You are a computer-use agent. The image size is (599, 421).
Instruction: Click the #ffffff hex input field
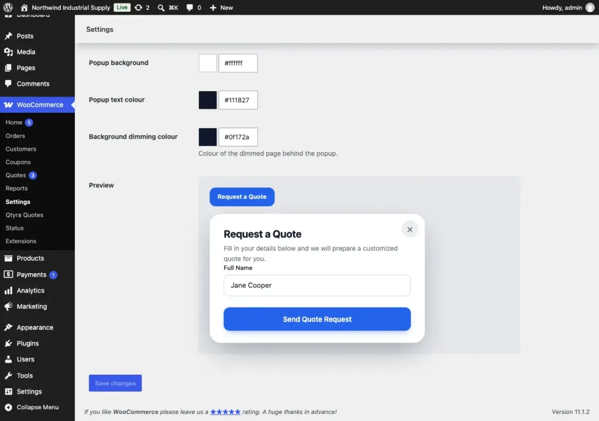click(238, 63)
